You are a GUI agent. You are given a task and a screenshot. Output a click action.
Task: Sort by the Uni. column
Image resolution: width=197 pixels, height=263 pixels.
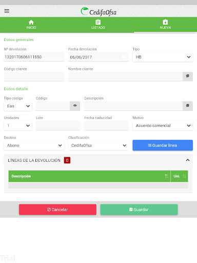pyautogui.click(x=179, y=176)
